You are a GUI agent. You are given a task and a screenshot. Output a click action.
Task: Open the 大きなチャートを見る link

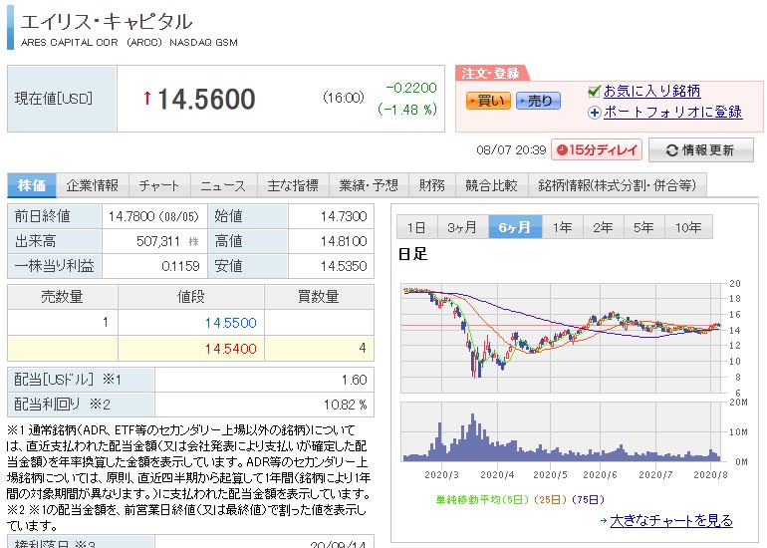671,520
